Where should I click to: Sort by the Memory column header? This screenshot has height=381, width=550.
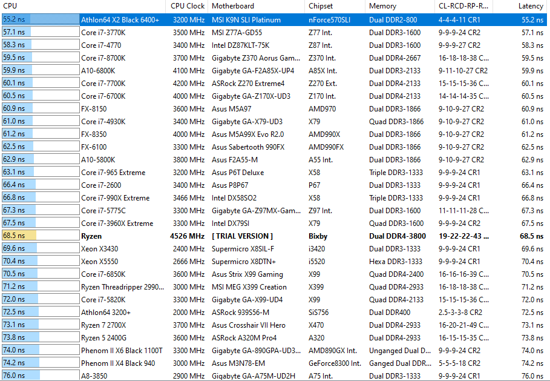coord(399,6)
